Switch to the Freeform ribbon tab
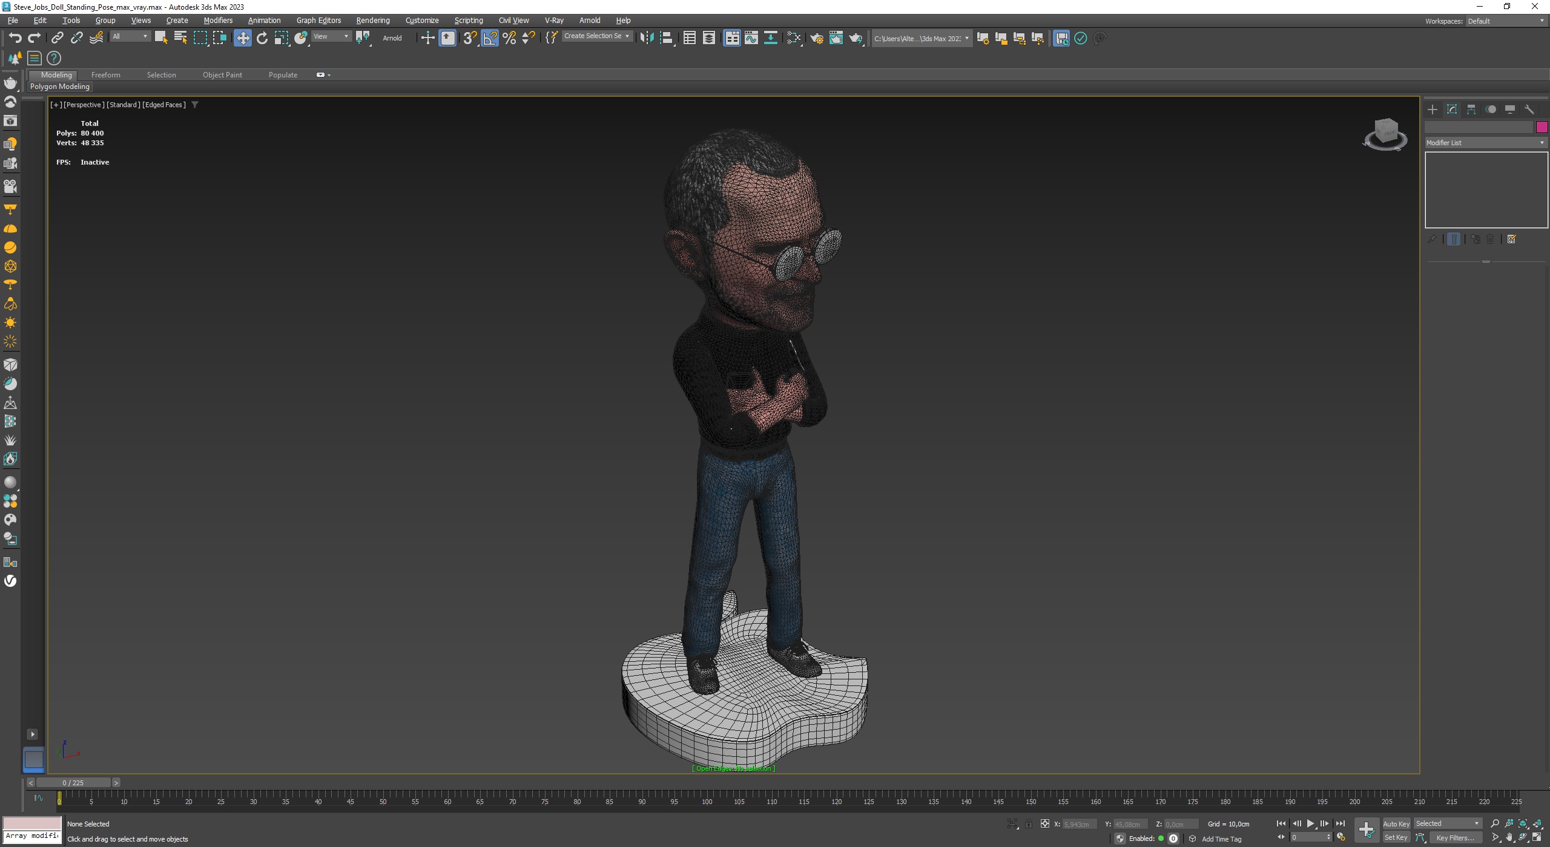Image resolution: width=1550 pixels, height=847 pixels. click(x=106, y=75)
